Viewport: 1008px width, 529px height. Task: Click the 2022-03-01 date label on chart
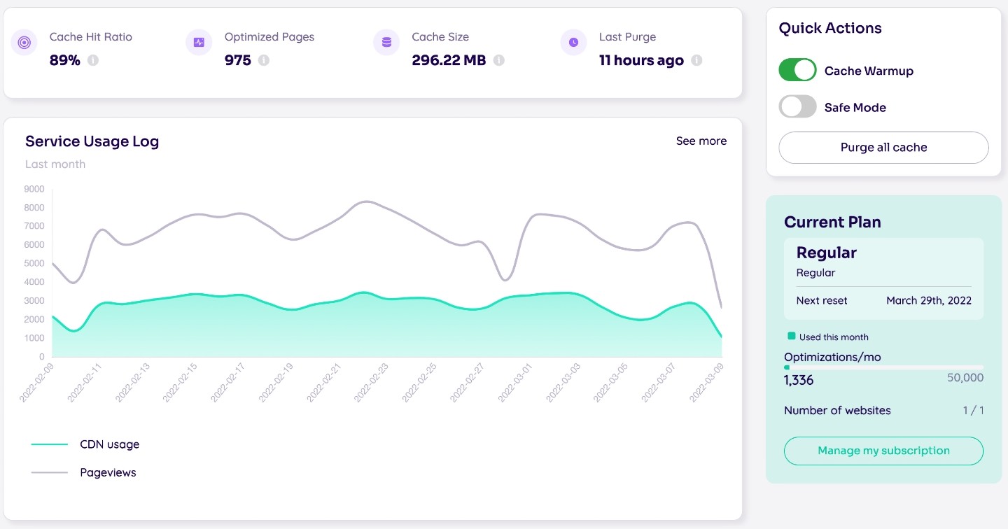coord(515,382)
